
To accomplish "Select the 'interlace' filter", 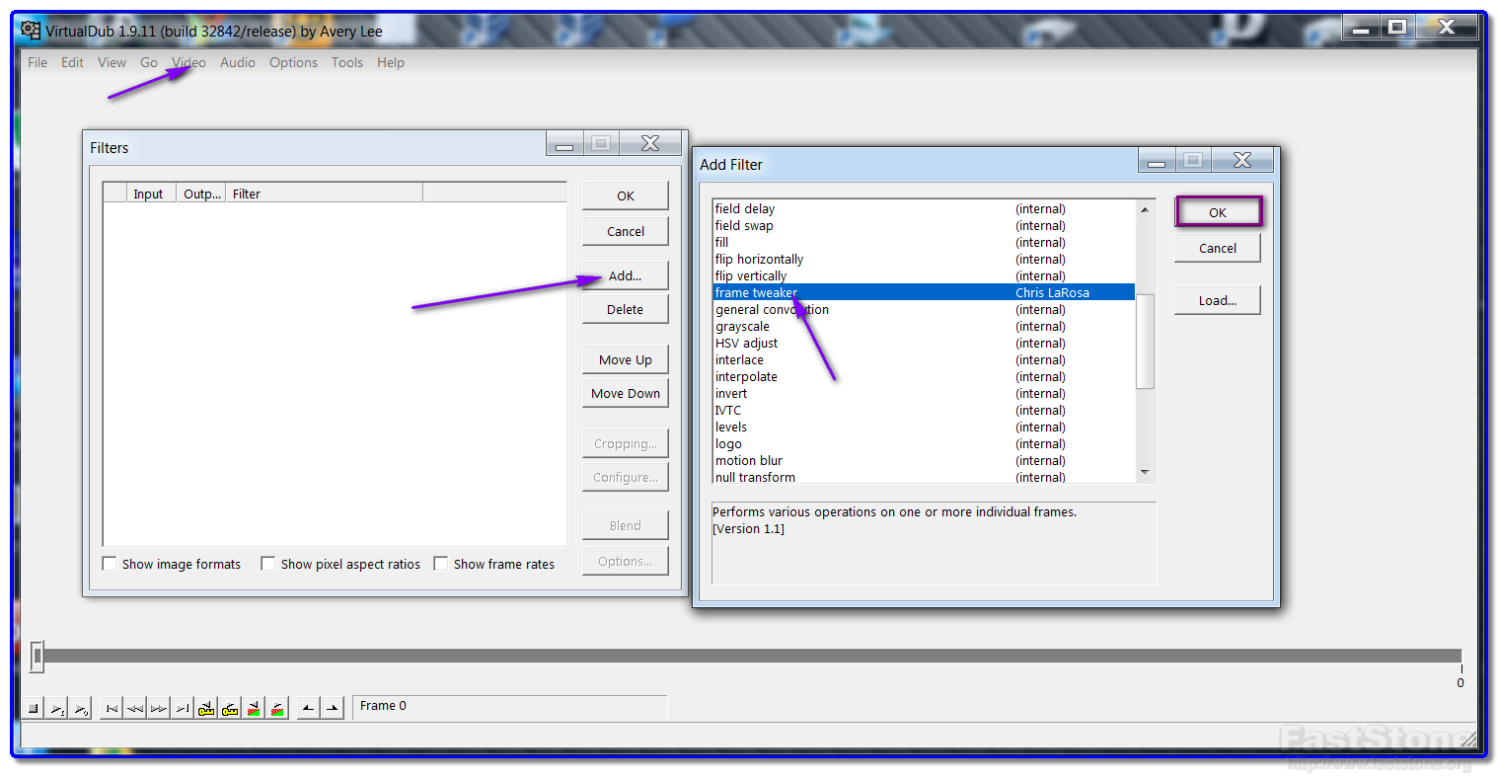I will pyautogui.click(x=924, y=359).
